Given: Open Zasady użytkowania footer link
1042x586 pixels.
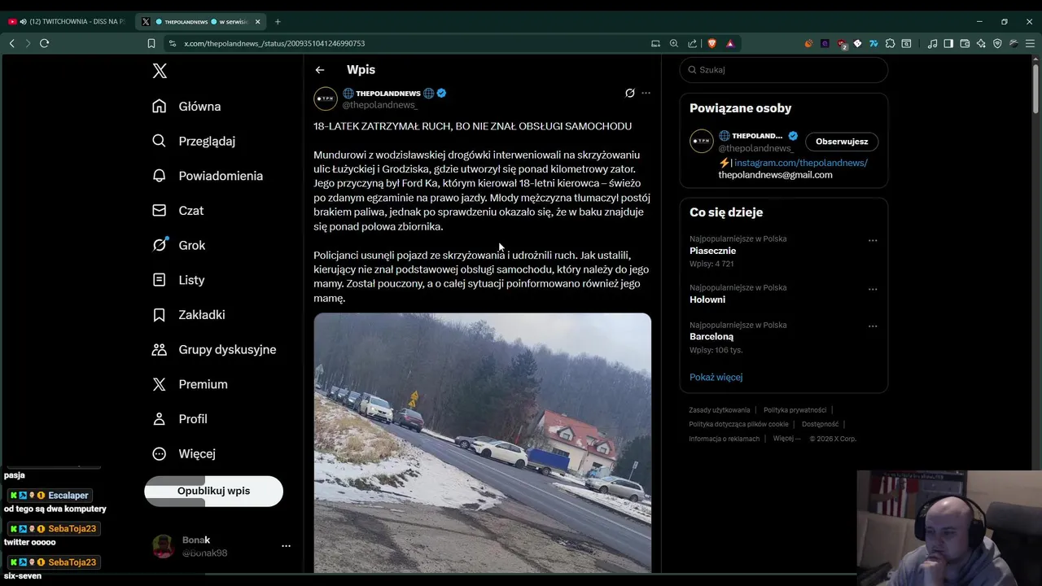Looking at the screenshot, I should pos(720,410).
